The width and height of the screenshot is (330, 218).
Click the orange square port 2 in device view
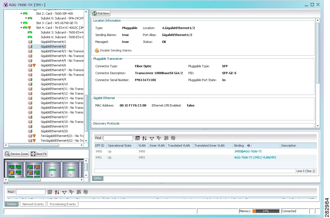(12, 172)
